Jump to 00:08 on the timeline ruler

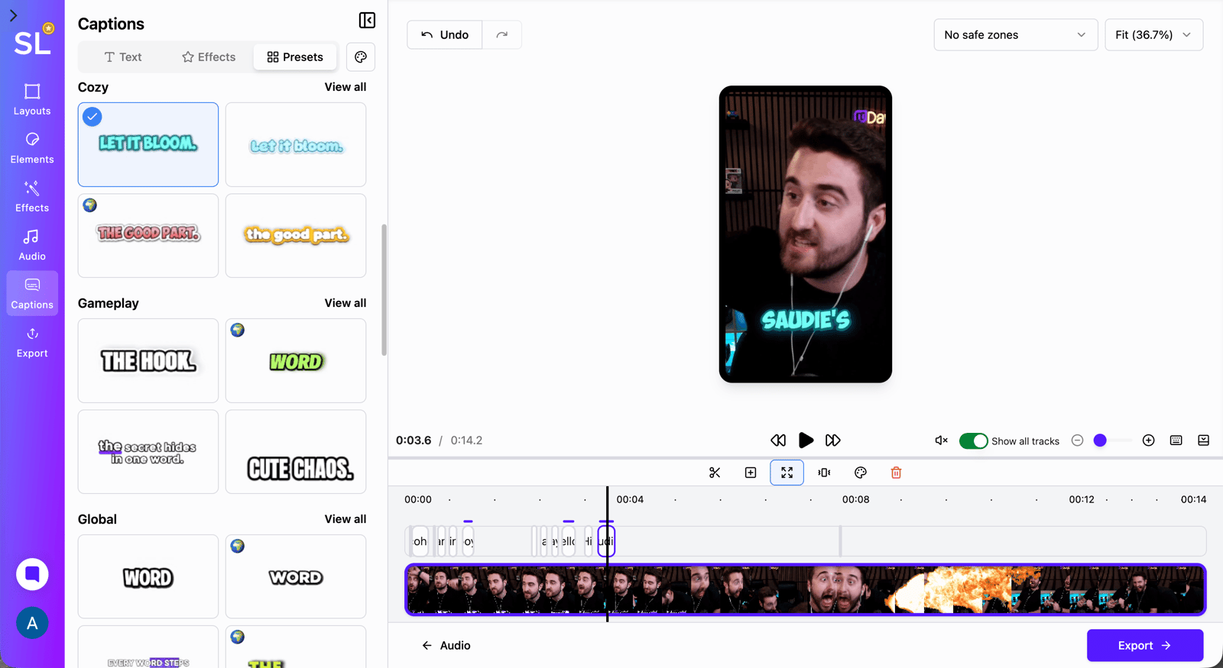pos(855,499)
